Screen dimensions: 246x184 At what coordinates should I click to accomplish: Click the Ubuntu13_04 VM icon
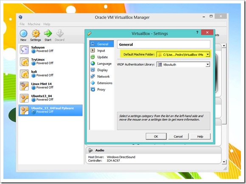pos(24,98)
